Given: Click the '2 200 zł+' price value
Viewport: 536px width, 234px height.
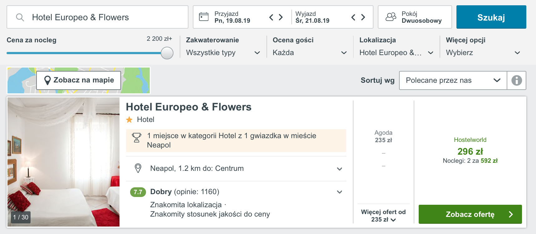Looking at the screenshot, I should coord(159,39).
